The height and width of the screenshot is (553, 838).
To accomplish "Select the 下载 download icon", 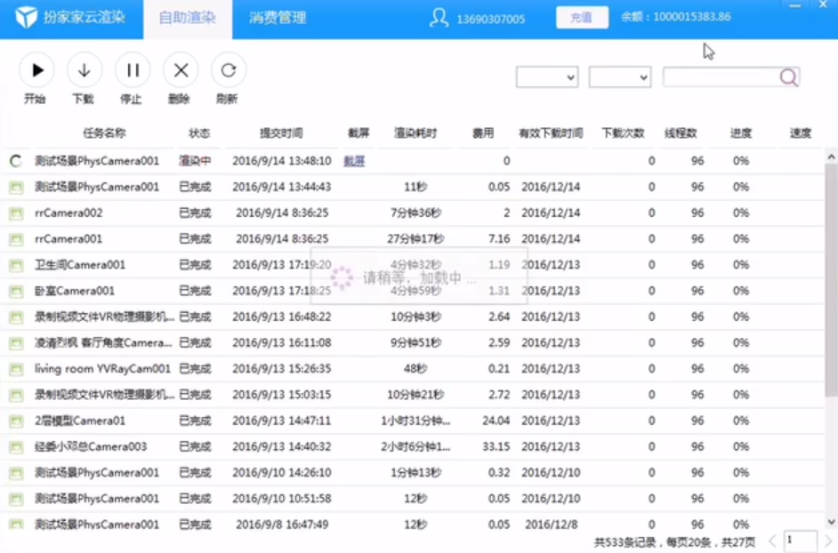I will click(x=84, y=70).
